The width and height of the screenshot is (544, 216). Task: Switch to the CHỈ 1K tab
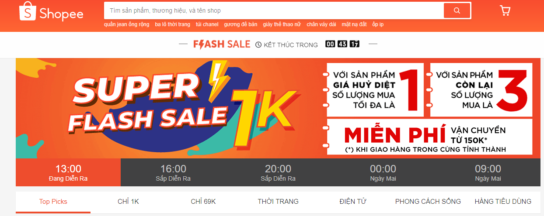[128, 202]
